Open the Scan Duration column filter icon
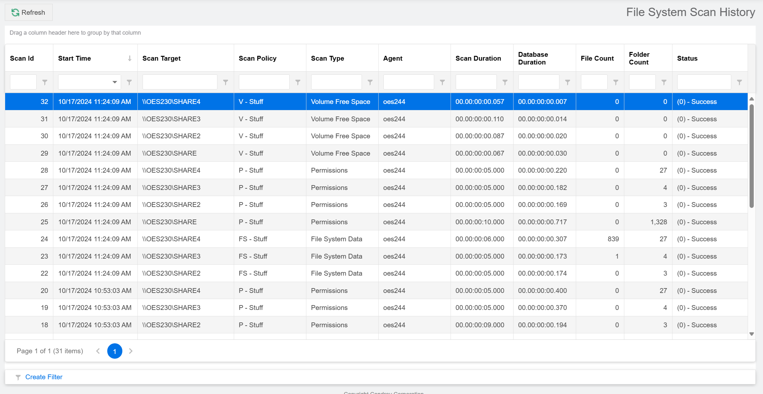The width and height of the screenshot is (763, 394). click(505, 82)
